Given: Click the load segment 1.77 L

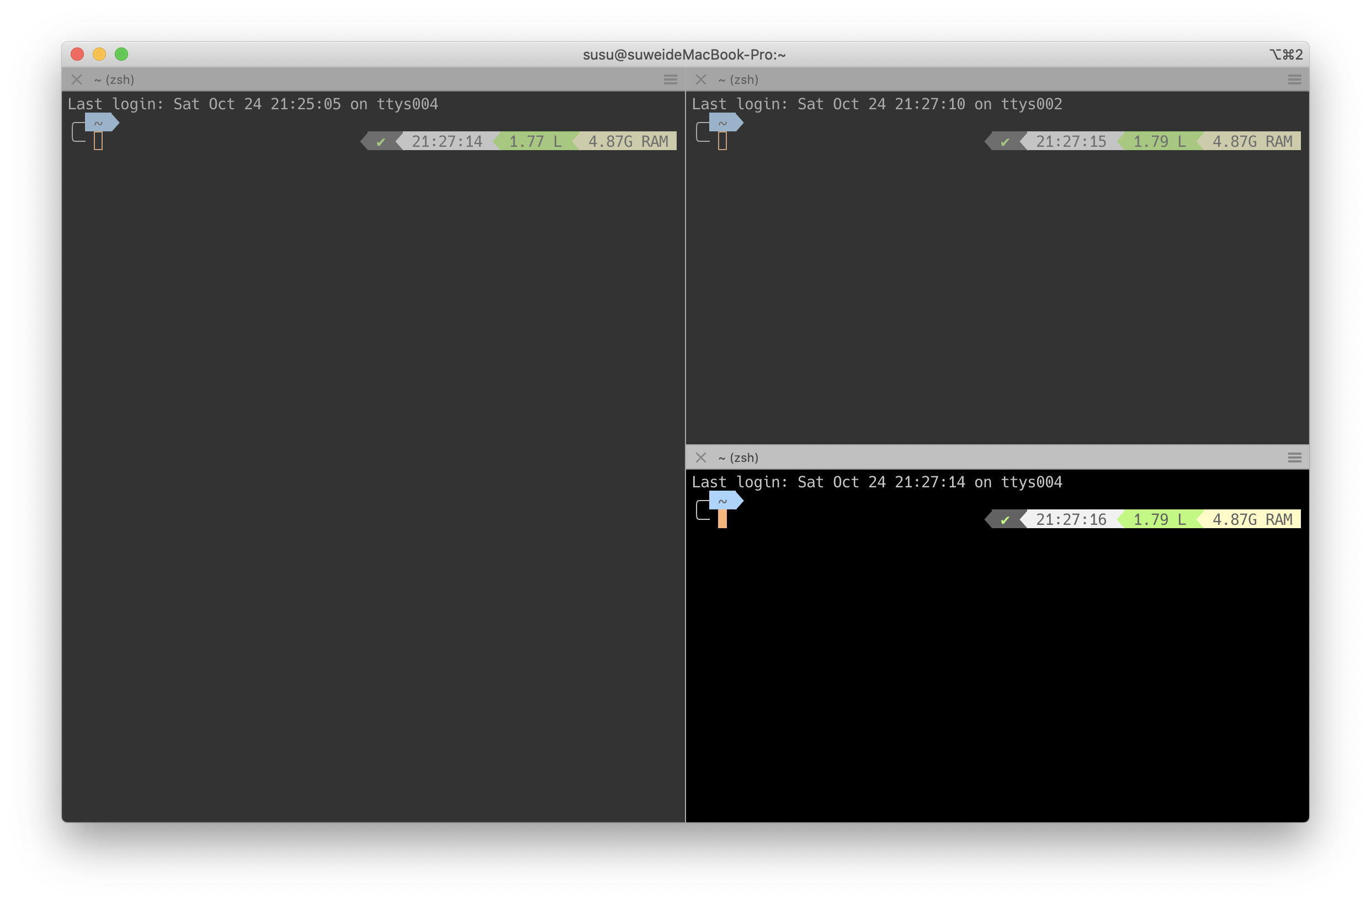Looking at the screenshot, I should tap(535, 141).
